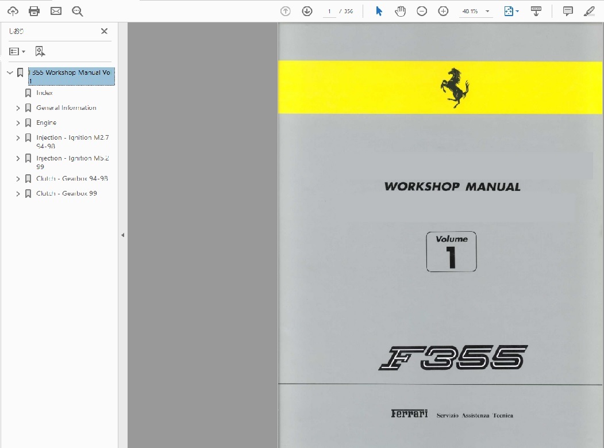Image resolution: width=604 pixels, height=448 pixels.
Task: Open the Index bookmark
Action: (44, 93)
